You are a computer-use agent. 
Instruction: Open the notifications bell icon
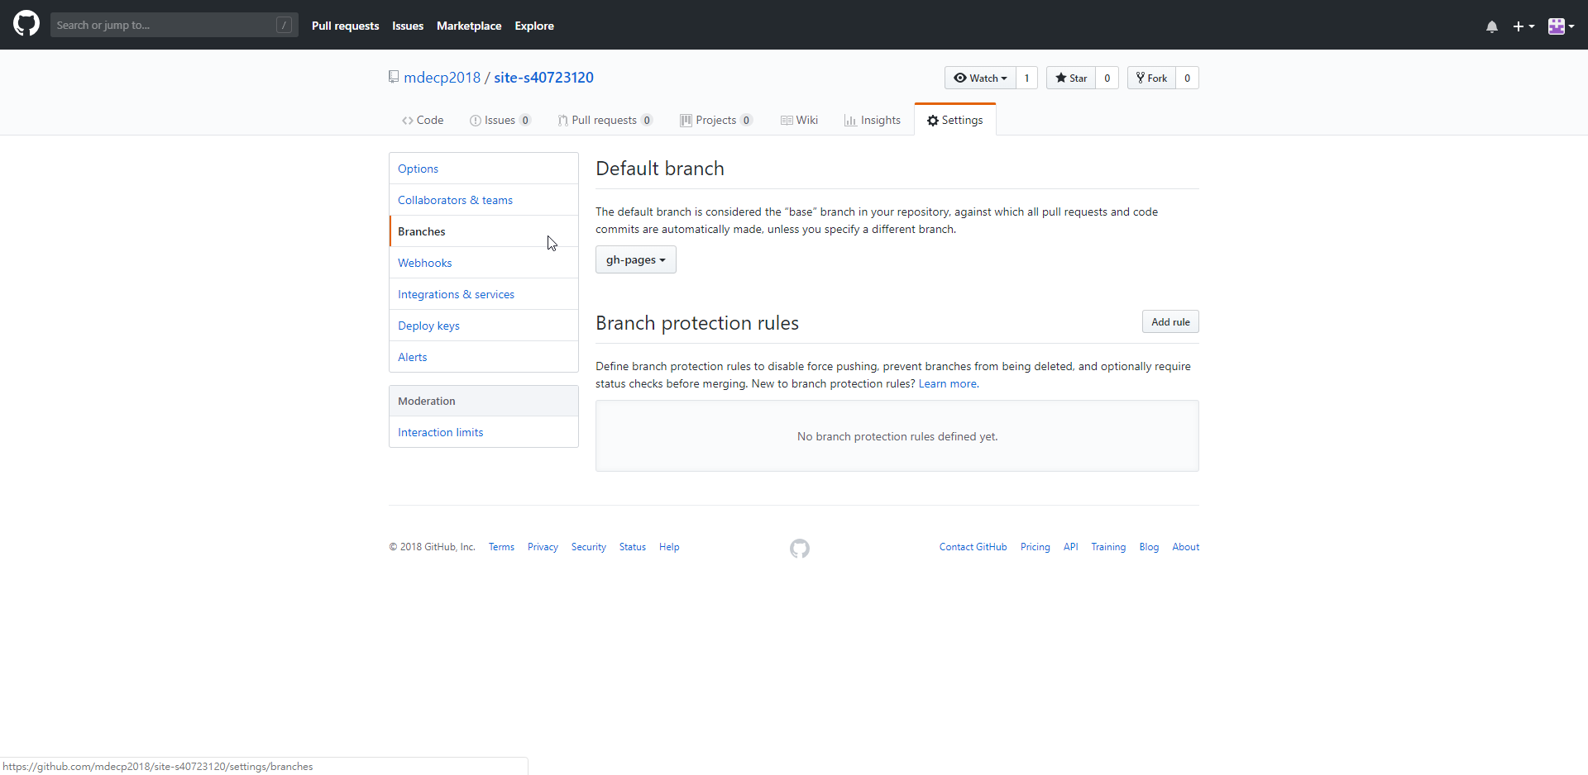(1492, 26)
